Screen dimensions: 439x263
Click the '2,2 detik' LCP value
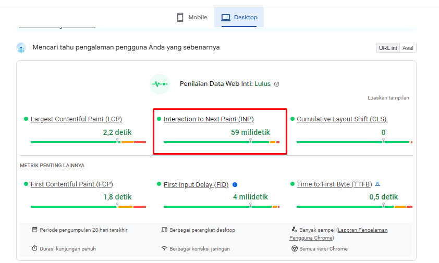117,132
